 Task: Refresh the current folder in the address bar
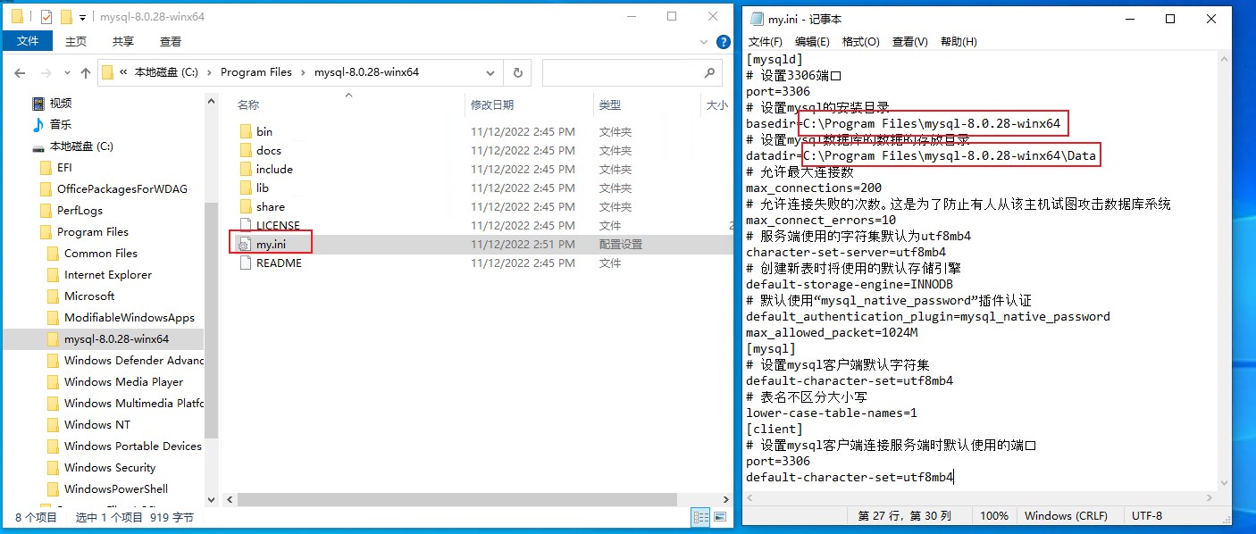tap(516, 72)
